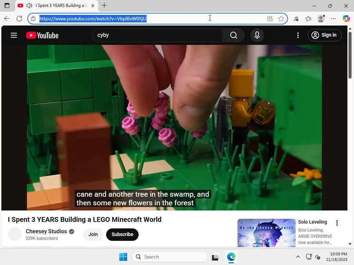Sign in to YouTube
Screen dimensions: 354x265
(324, 35)
